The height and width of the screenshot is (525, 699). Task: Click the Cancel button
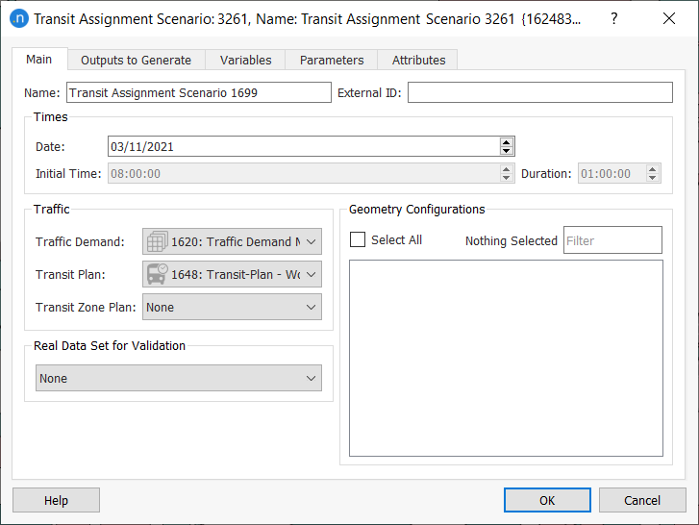(x=642, y=500)
